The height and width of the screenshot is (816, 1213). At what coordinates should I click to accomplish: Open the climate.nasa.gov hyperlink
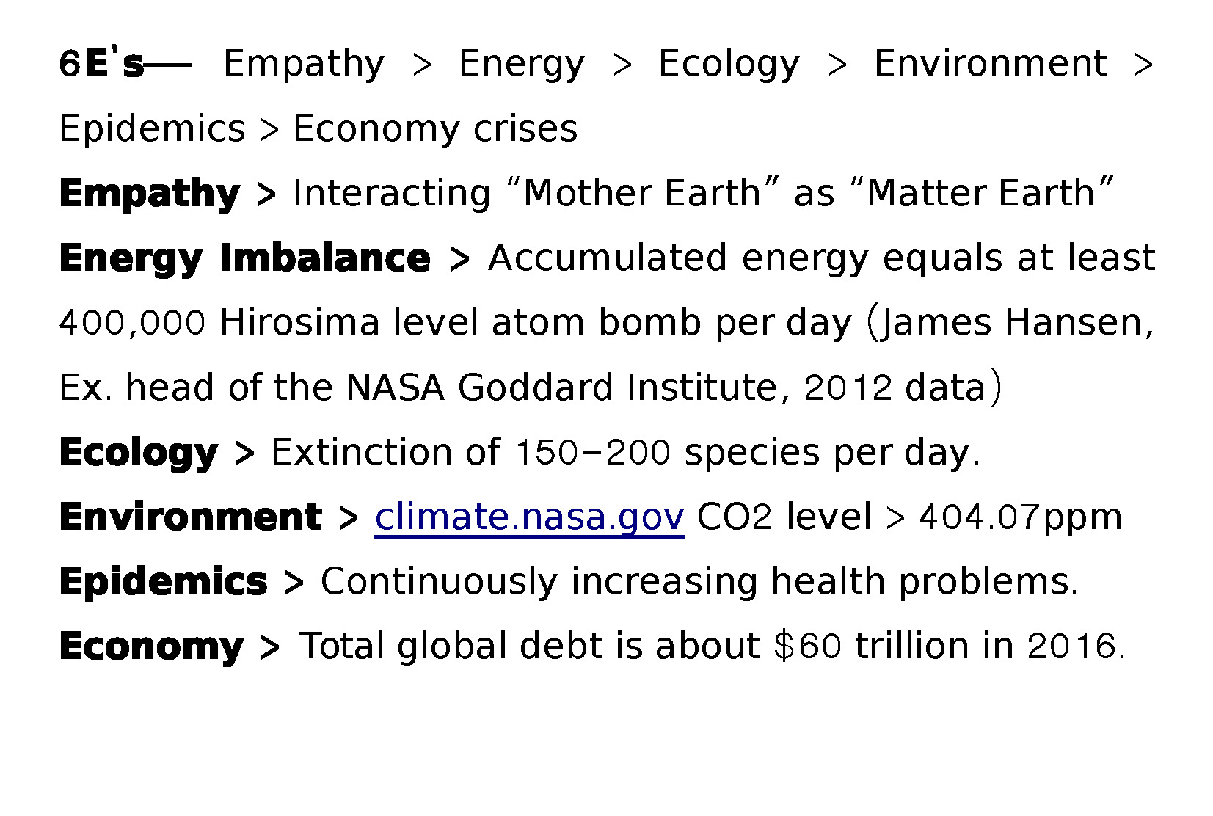(x=529, y=517)
